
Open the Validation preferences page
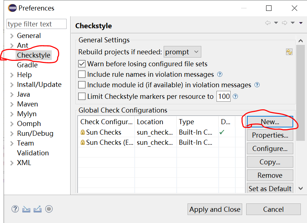coord(33,153)
